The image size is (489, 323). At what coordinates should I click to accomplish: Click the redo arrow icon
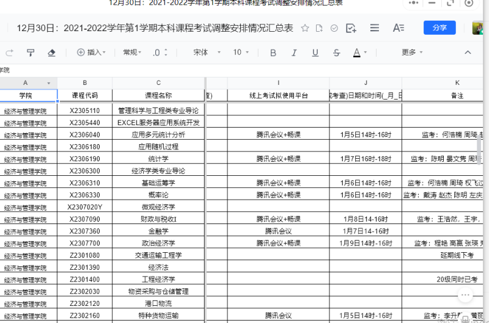coord(10,53)
